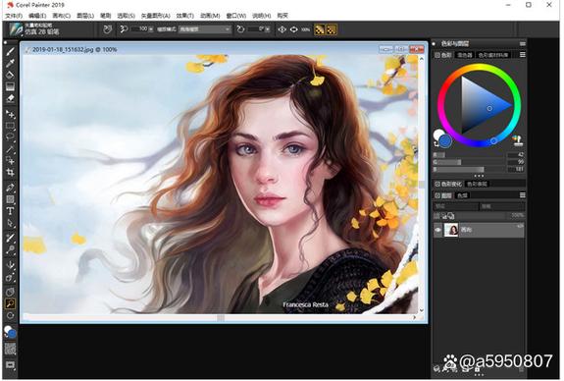Open the color panel options menu
The width and height of the screenshot is (564, 381).
click(x=522, y=55)
